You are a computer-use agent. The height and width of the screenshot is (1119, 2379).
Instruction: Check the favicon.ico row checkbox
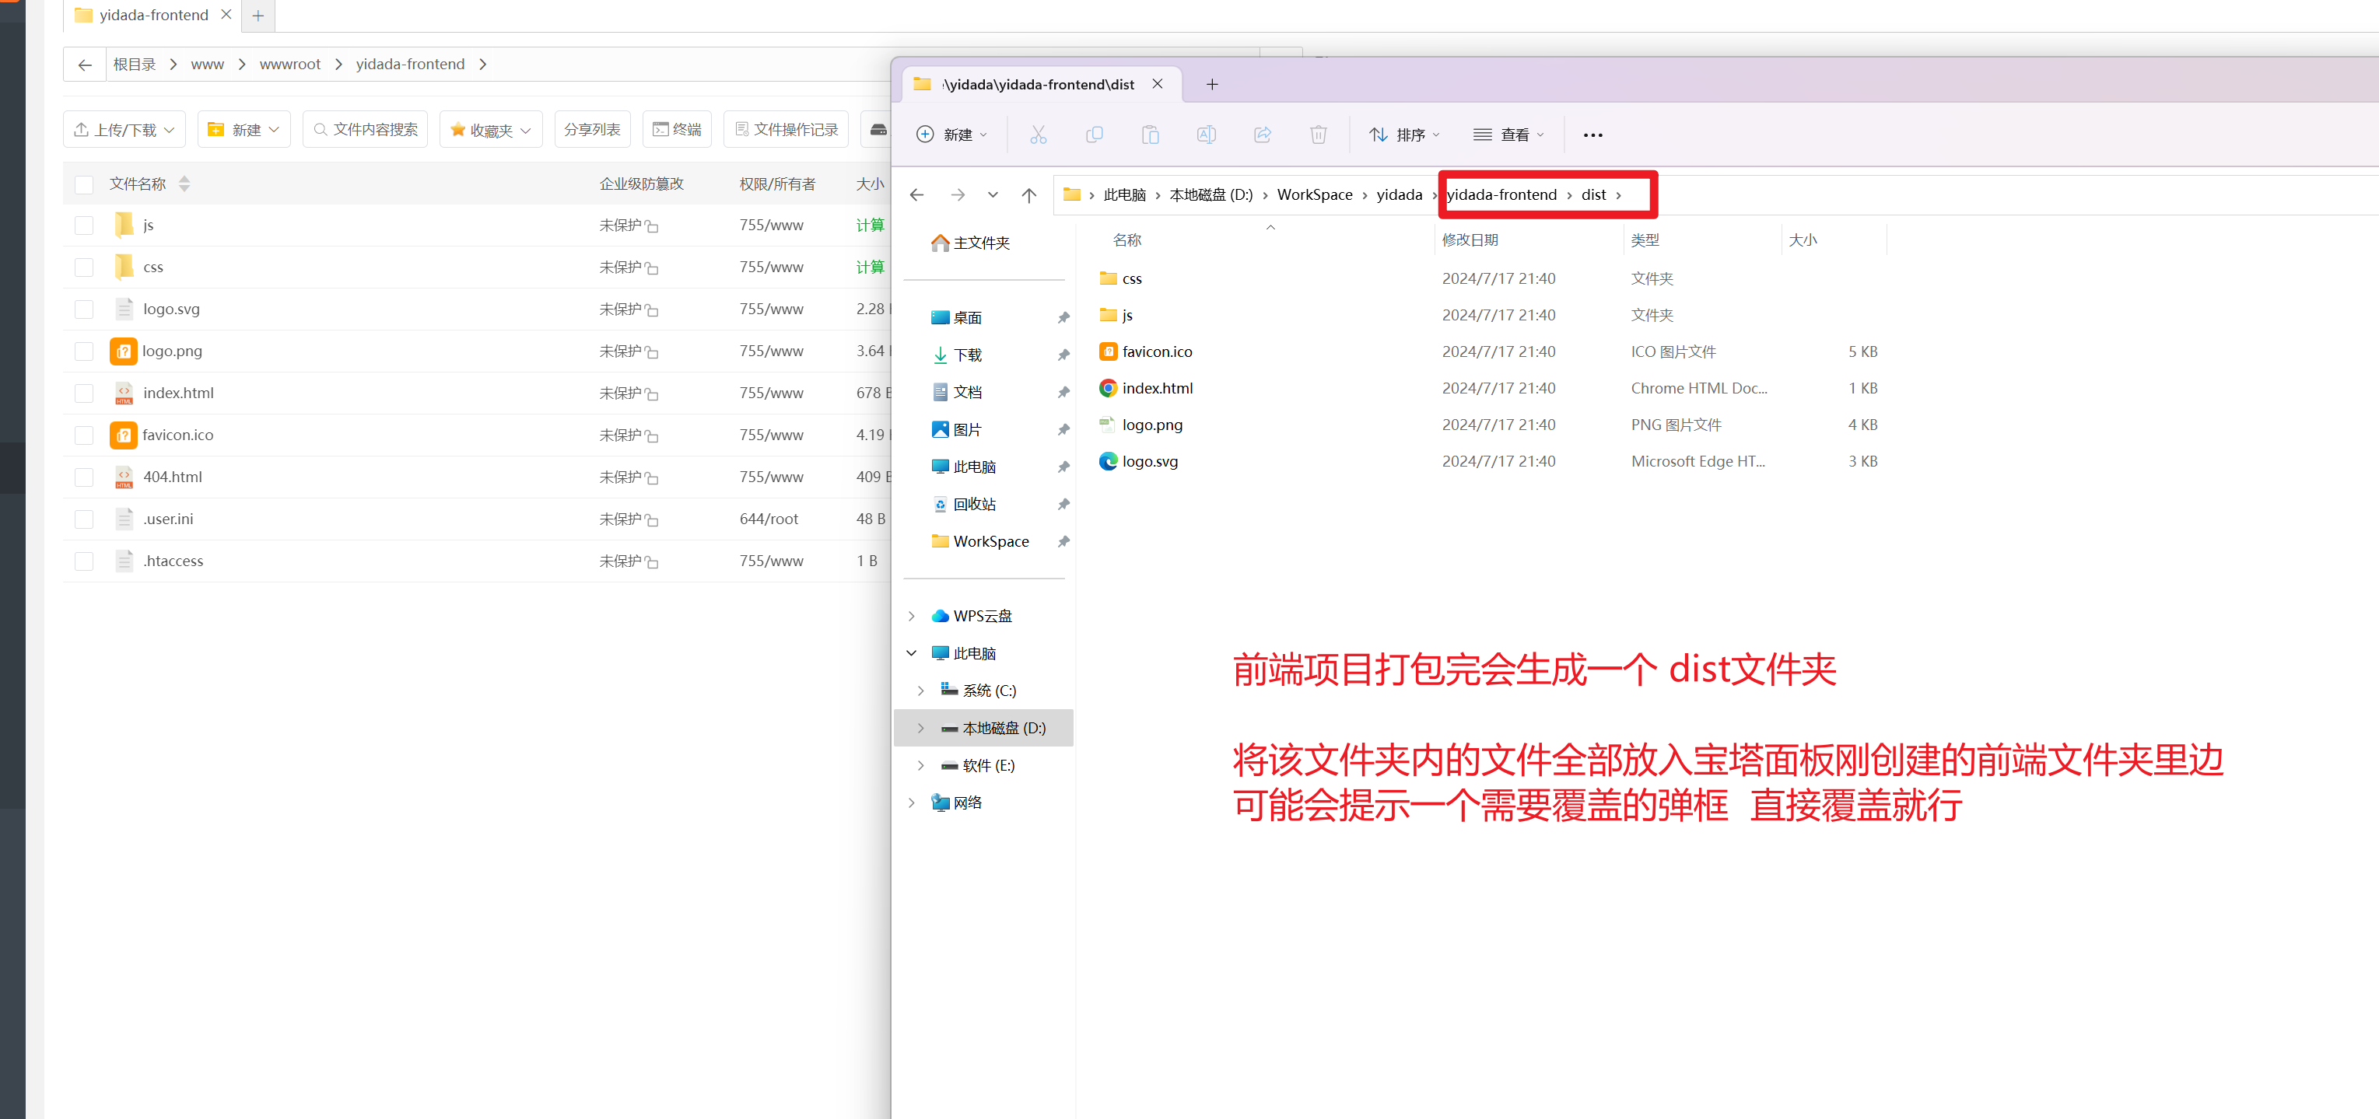84,435
